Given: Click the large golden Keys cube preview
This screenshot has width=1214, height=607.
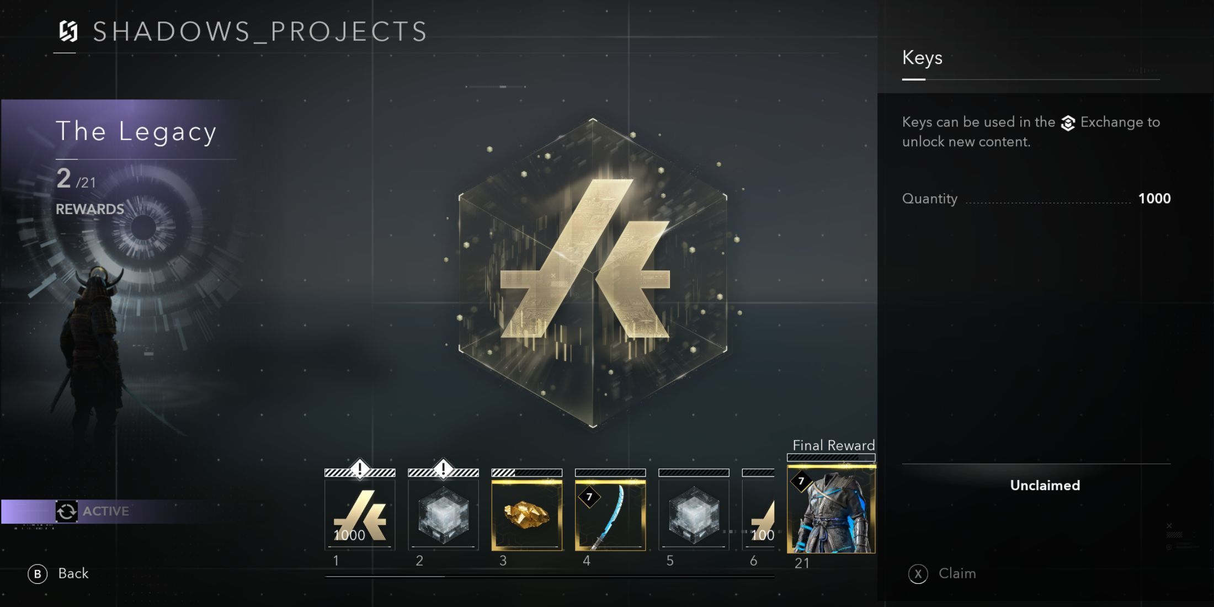Looking at the screenshot, I should tap(593, 273).
